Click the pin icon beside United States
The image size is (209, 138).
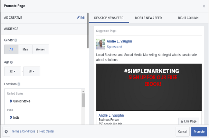coord(11,101)
